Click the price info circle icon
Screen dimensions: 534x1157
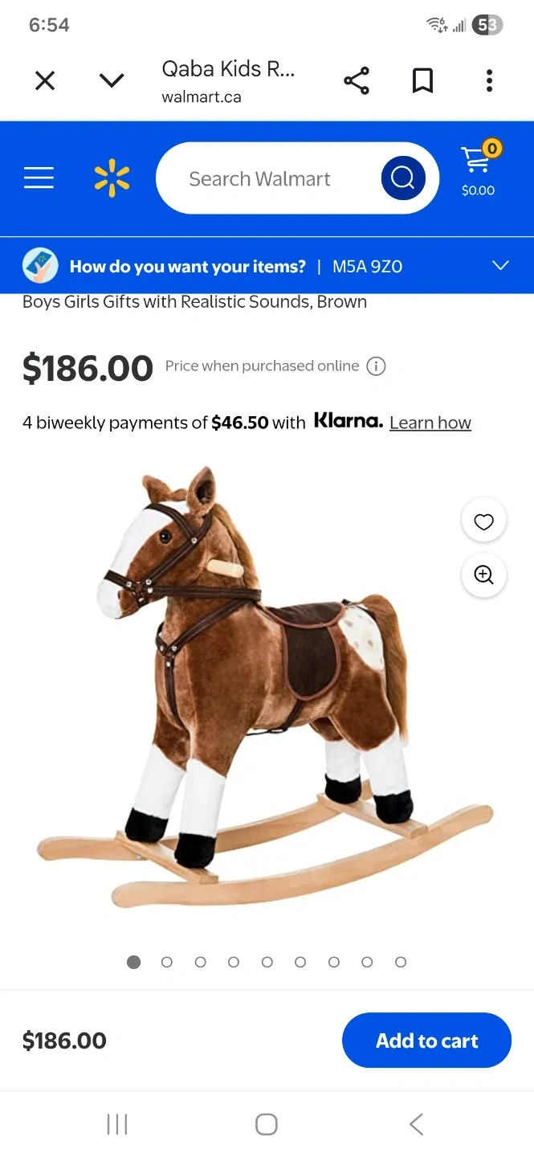(376, 366)
